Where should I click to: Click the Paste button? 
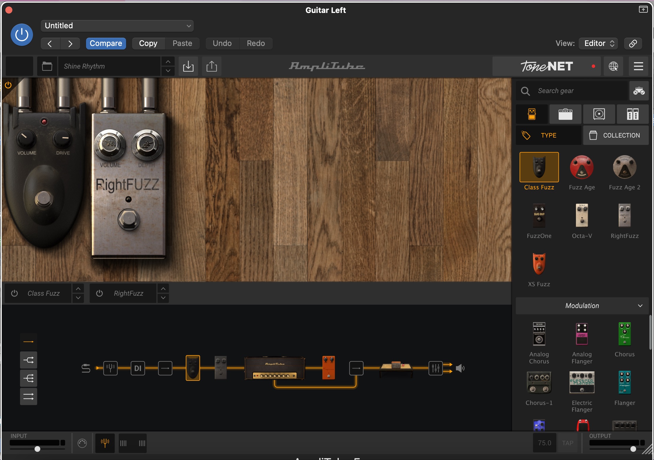tap(182, 43)
